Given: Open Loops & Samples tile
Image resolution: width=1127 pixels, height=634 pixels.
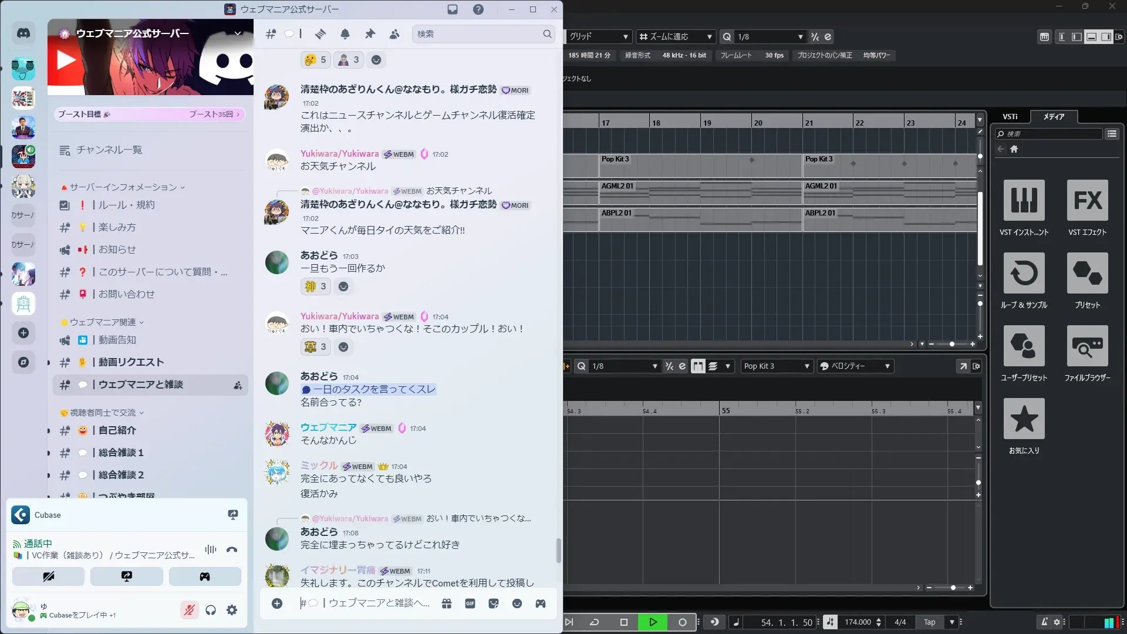Looking at the screenshot, I should 1024,274.
